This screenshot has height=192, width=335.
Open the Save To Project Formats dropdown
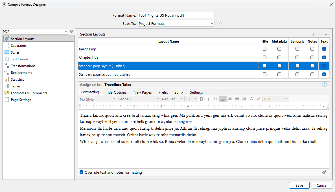pyautogui.click(x=176, y=23)
